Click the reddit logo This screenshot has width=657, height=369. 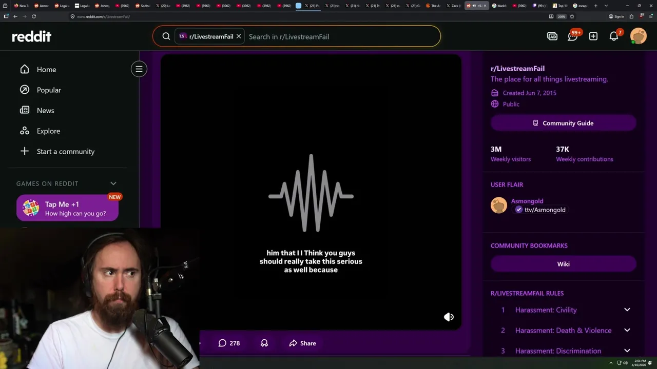pyautogui.click(x=32, y=36)
